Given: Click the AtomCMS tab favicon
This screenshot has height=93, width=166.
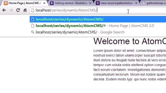Looking at the screenshot, I should click(6, 3).
